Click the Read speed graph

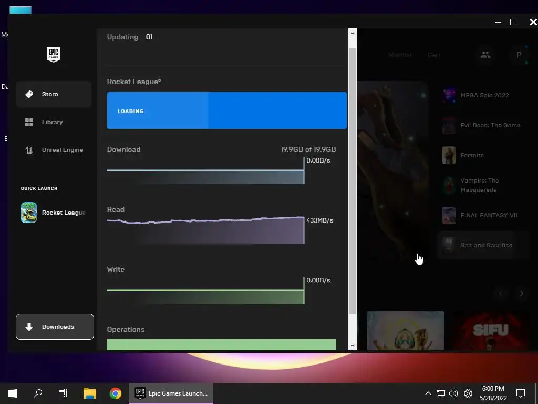tap(205, 230)
